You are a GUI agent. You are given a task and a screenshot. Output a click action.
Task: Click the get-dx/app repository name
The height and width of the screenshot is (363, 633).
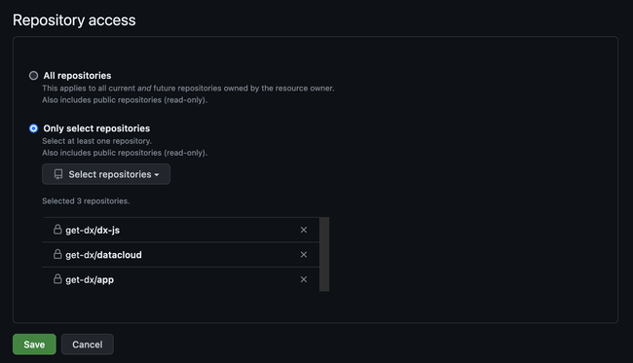click(x=90, y=280)
